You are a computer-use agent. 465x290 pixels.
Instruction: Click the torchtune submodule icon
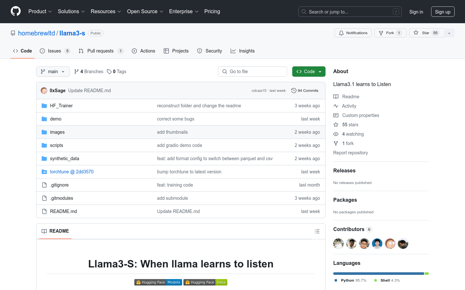pyautogui.click(x=44, y=172)
